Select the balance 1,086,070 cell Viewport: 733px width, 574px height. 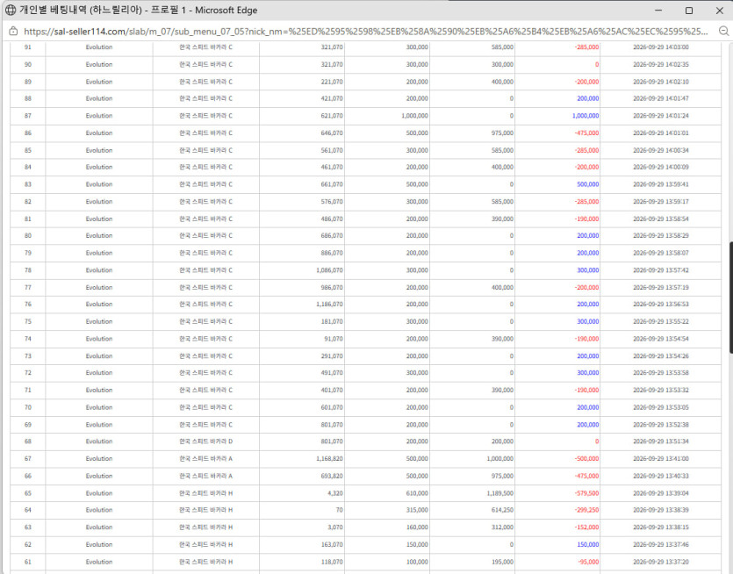point(329,270)
